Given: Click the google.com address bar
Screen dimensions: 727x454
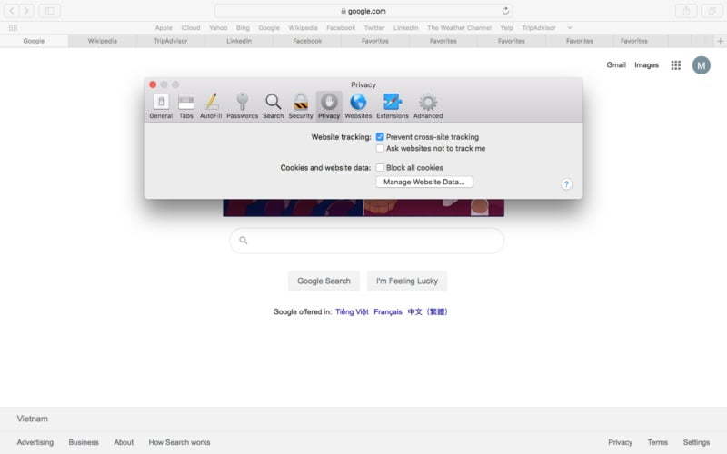Looking at the screenshot, I should [x=363, y=11].
